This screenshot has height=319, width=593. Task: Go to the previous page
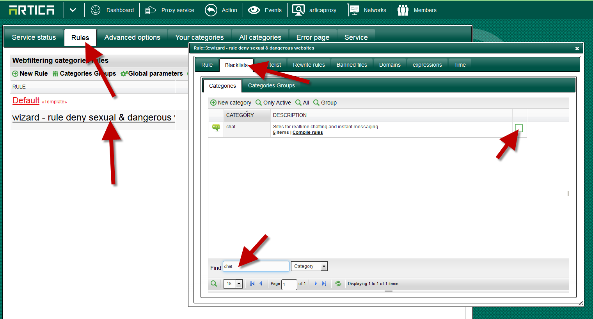(x=261, y=284)
